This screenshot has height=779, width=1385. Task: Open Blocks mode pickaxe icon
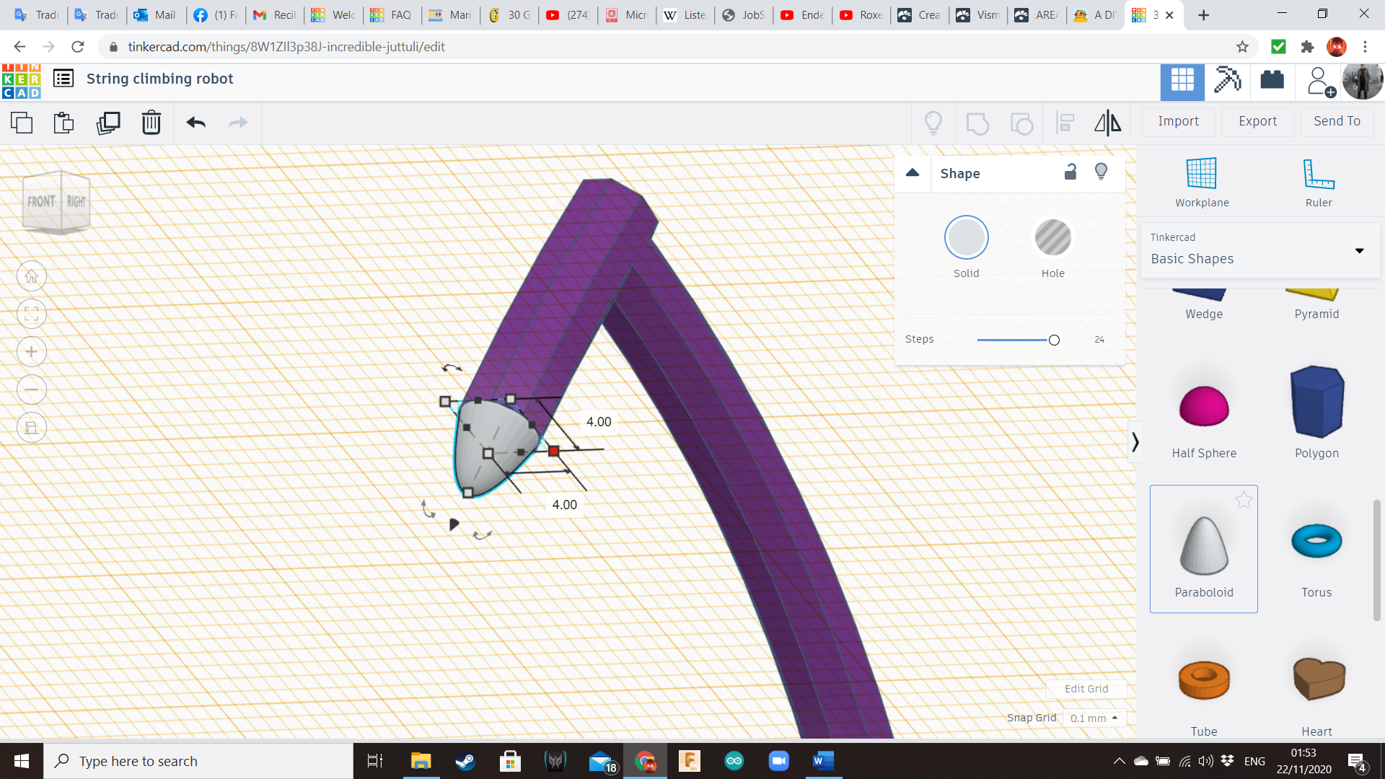[1227, 80]
